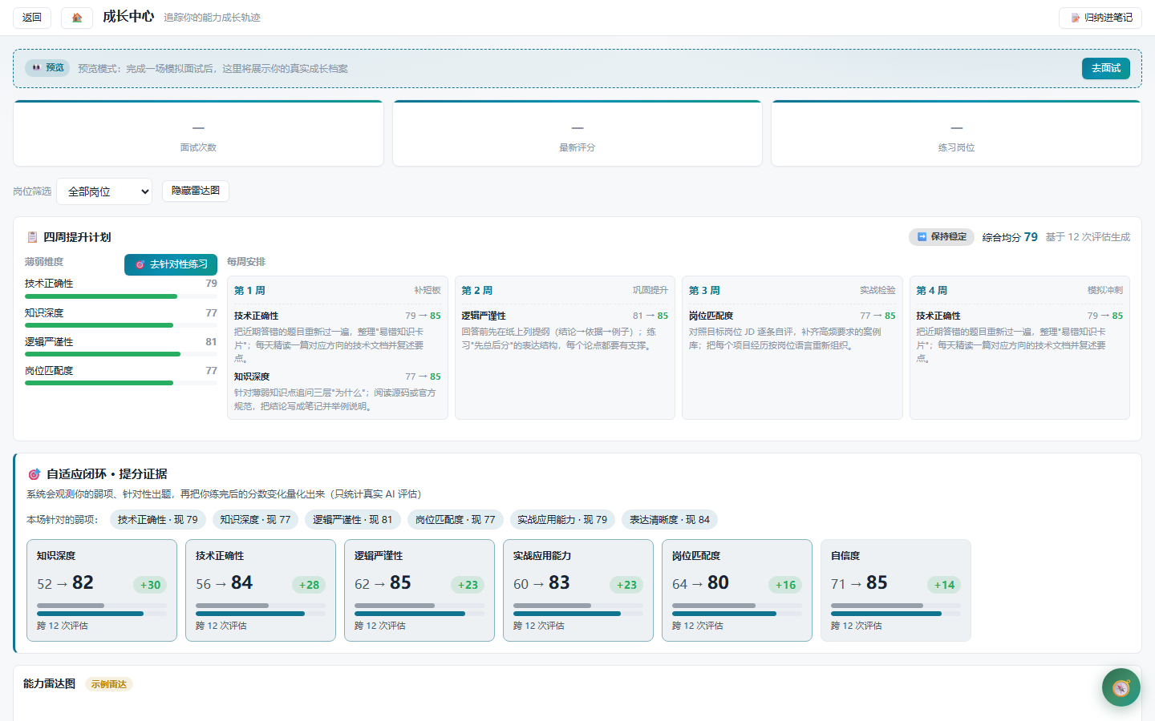Open the 第 4 周 plan card
The width and height of the screenshot is (1155, 721).
[1019, 348]
